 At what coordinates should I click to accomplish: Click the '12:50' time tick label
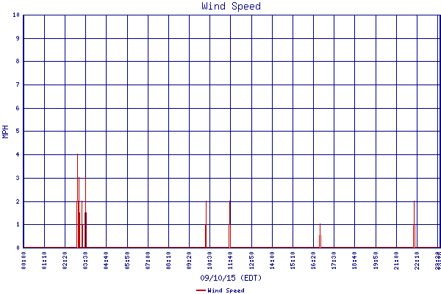pyautogui.click(x=251, y=260)
